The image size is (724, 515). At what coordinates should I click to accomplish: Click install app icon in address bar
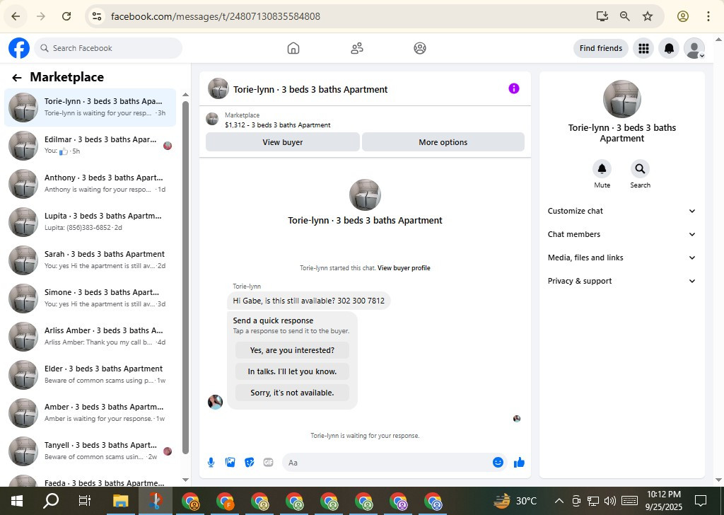[x=602, y=16]
